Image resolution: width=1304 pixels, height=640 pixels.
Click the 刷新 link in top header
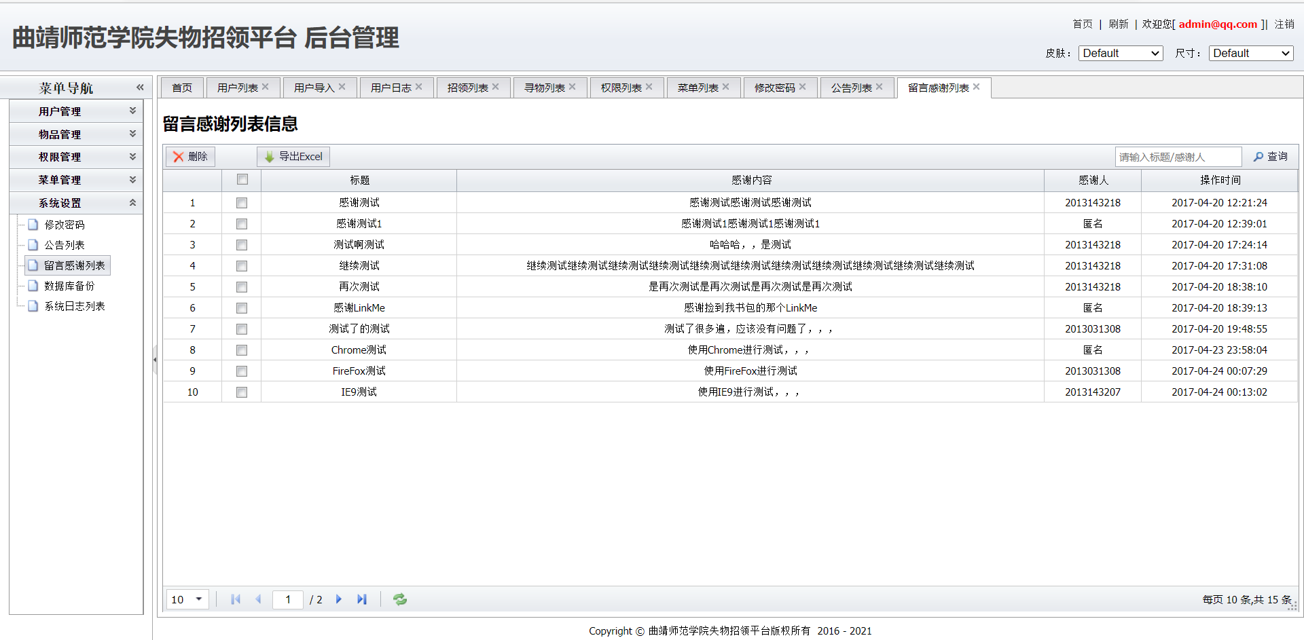[1119, 24]
